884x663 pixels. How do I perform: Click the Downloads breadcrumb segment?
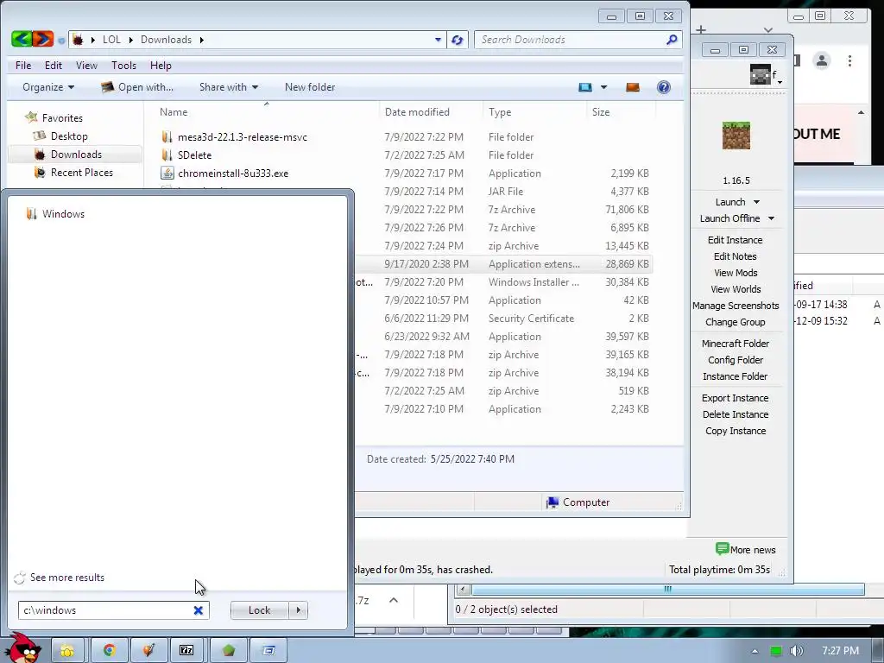(167, 40)
